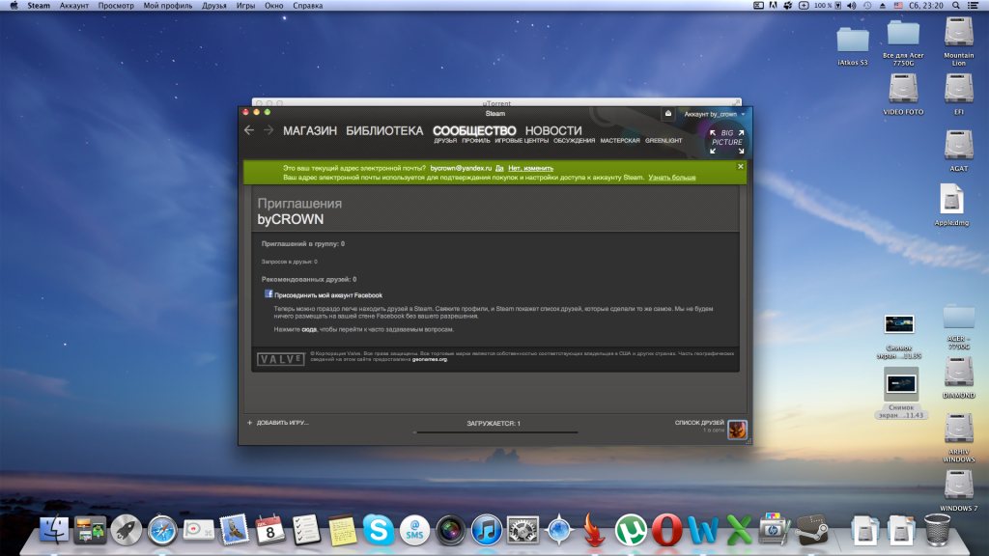Click the Facebook icon to link account

(268, 294)
